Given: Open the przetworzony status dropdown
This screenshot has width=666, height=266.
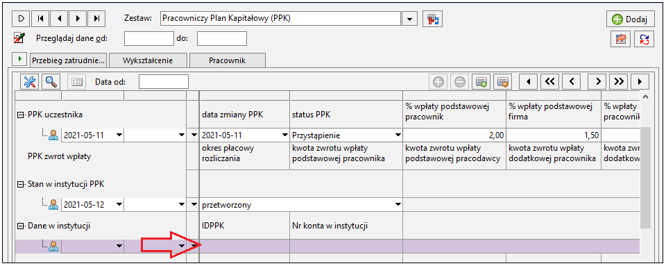Looking at the screenshot, I should pos(398,205).
